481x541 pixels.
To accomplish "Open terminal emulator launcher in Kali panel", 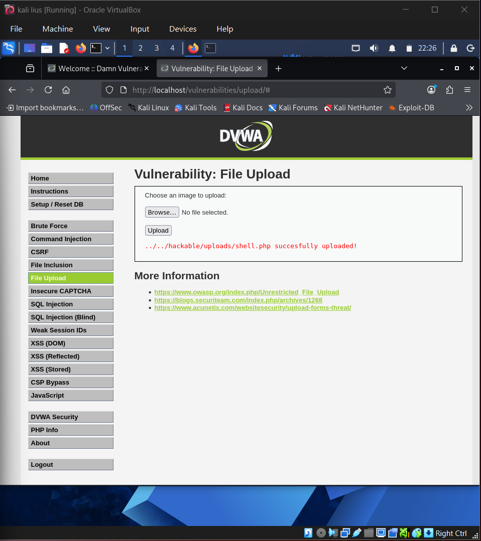I will (x=96, y=48).
